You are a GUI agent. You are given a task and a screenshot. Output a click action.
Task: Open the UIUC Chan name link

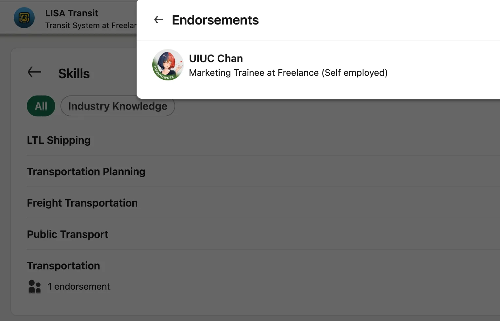(x=216, y=59)
